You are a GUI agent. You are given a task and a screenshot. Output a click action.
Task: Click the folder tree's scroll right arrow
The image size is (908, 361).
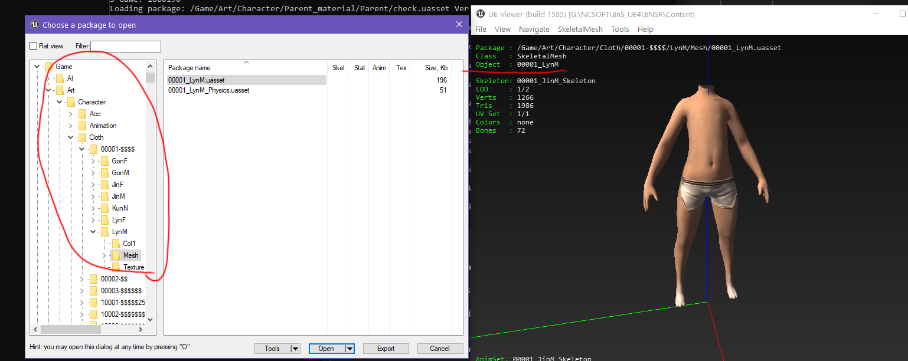click(x=142, y=330)
